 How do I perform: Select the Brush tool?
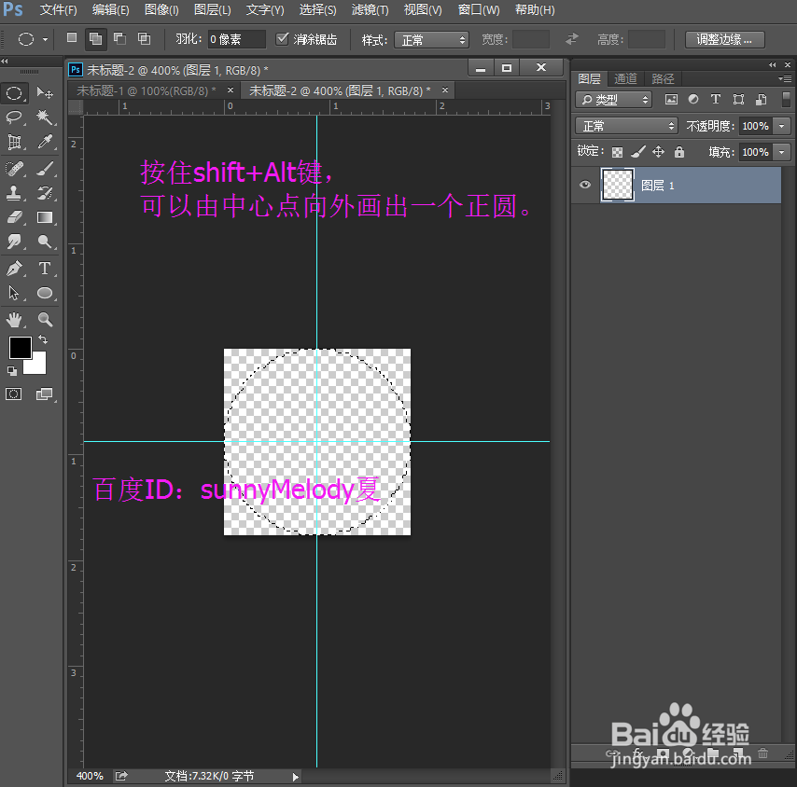(45, 169)
